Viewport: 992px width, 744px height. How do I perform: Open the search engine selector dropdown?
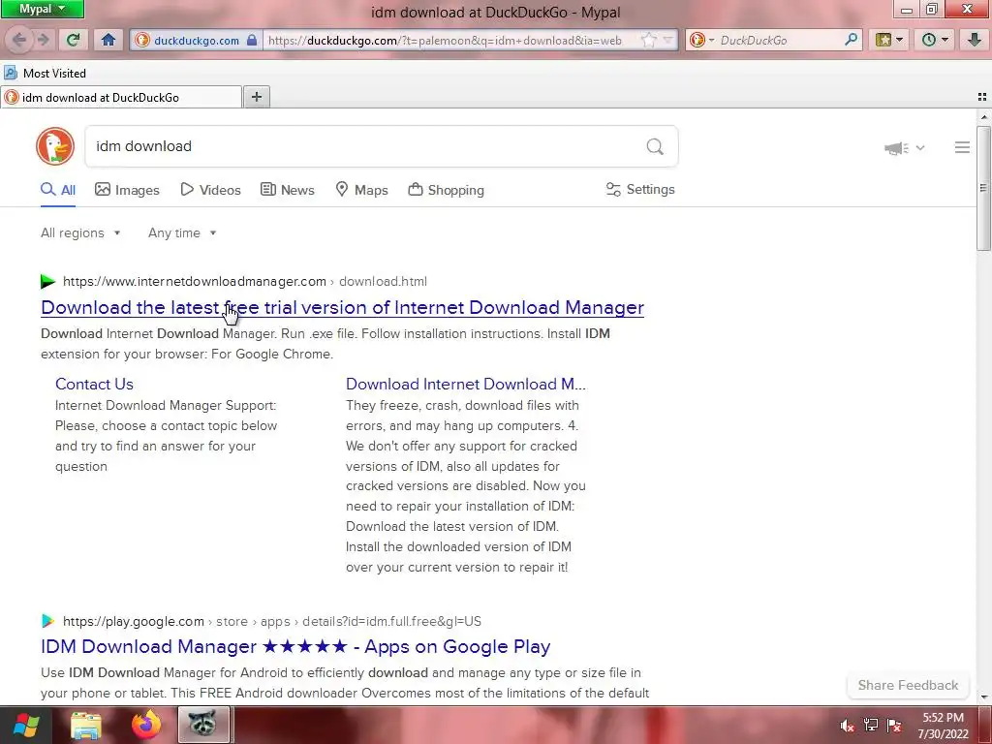pyautogui.click(x=701, y=41)
